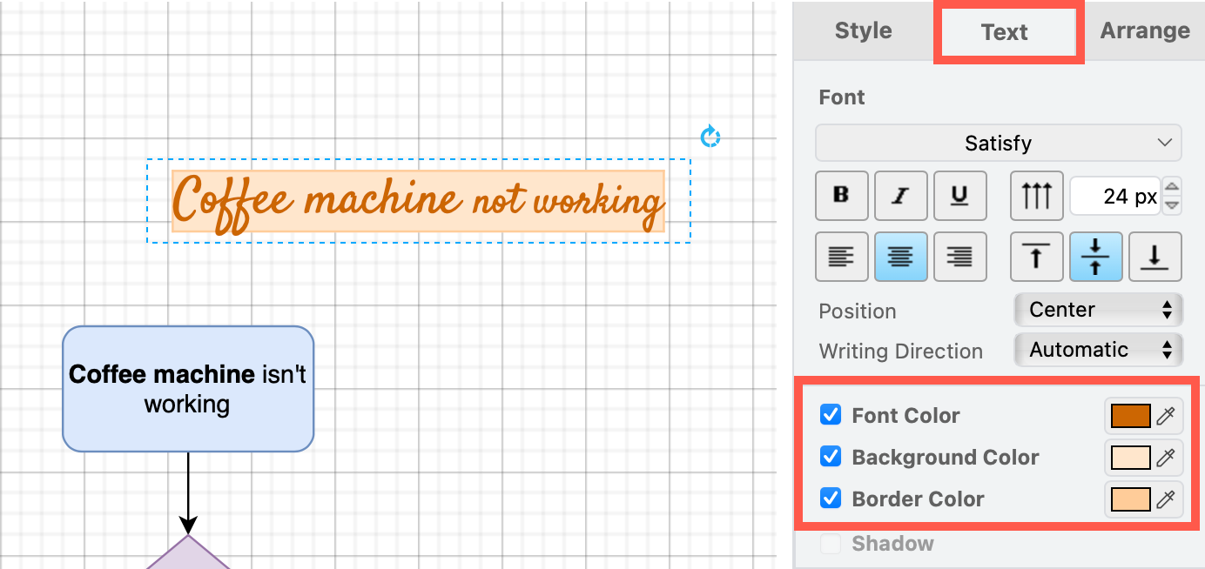This screenshot has height=569, width=1205.
Task: Align text to the bottom vertically
Action: click(x=1155, y=256)
